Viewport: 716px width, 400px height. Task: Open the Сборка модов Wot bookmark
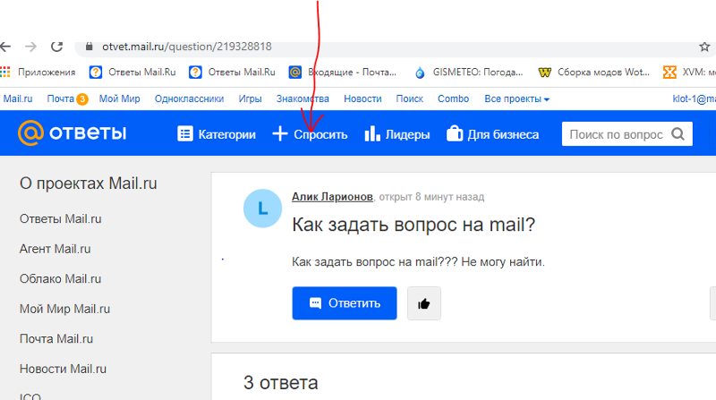coord(593,72)
